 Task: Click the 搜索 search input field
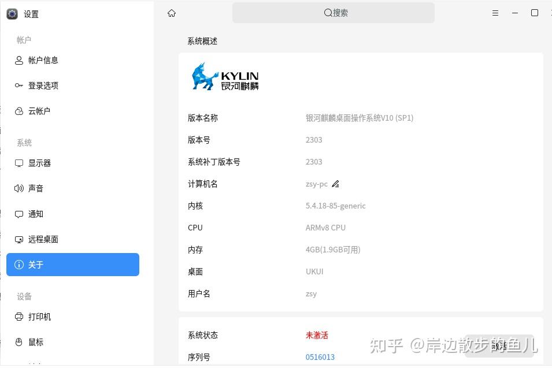click(x=334, y=12)
